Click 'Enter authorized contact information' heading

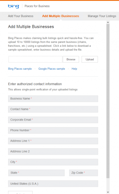pyautogui.click(x=35, y=84)
